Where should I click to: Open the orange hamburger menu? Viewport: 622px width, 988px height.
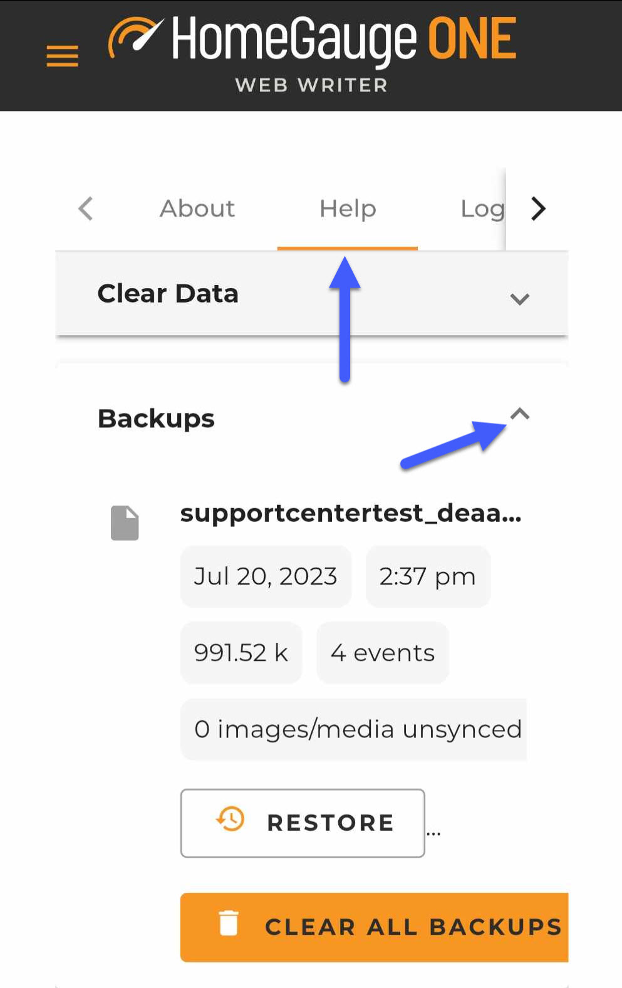[62, 56]
